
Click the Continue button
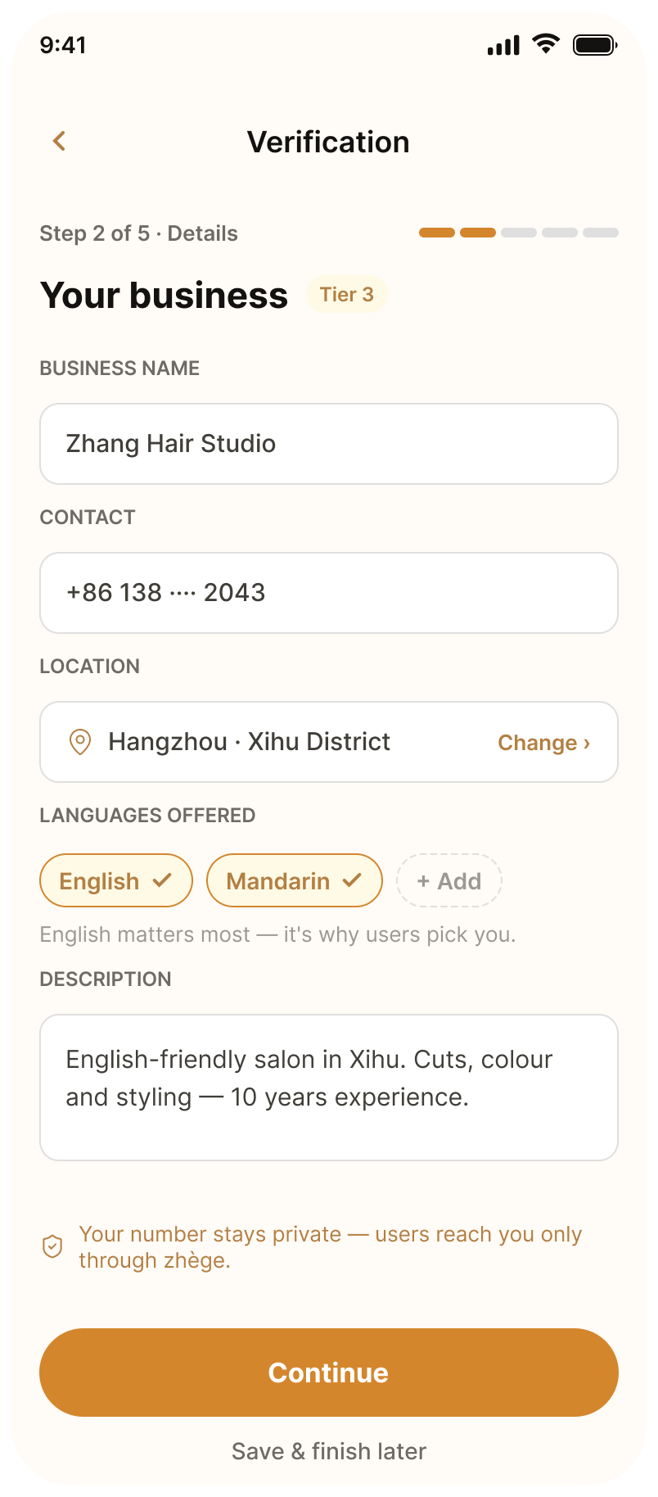coord(329,1373)
